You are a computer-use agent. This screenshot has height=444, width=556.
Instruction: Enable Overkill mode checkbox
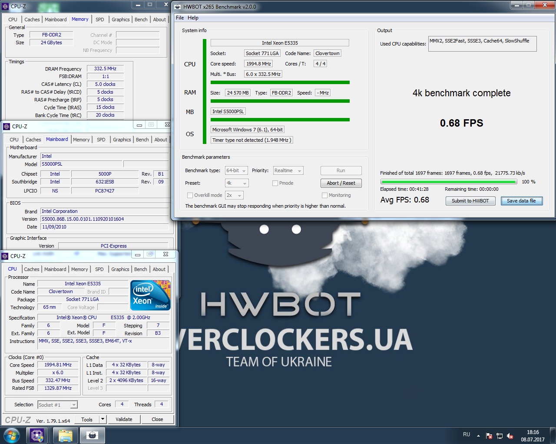point(190,195)
